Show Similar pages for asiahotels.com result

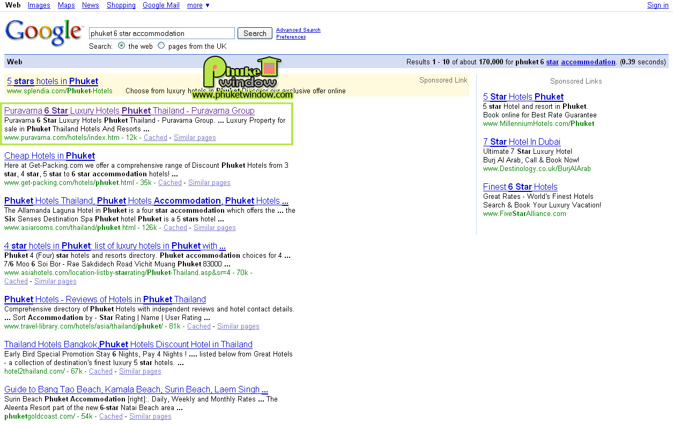pos(55,281)
